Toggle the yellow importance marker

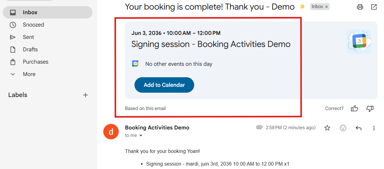[302, 6]
